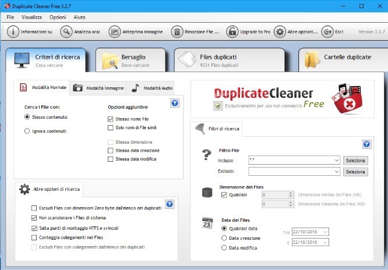Screen dimensions: 388x270
Task: Click the papers icon on Files duplicati
Action: [x=187, y=59]
